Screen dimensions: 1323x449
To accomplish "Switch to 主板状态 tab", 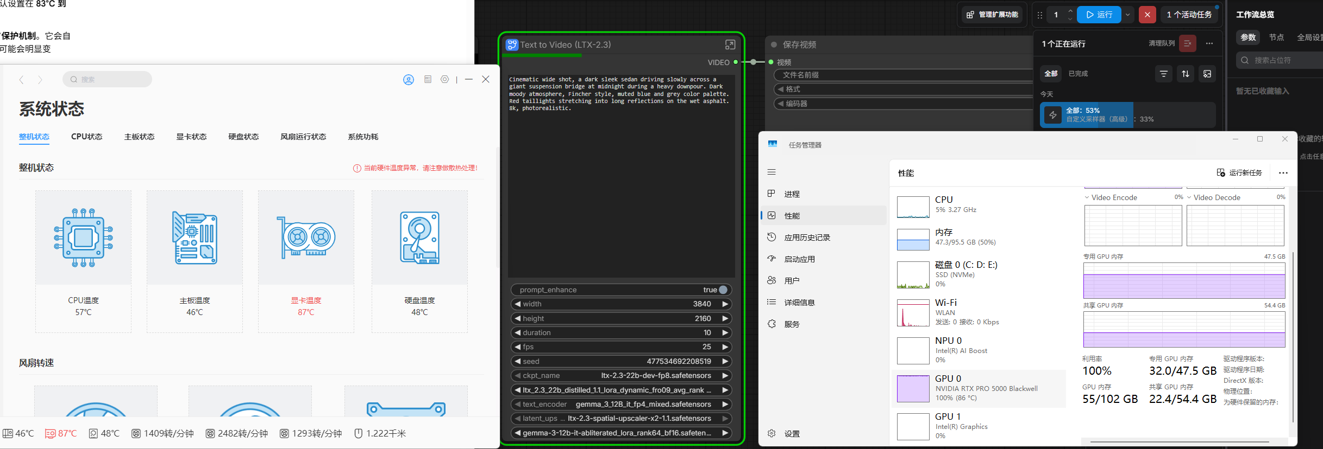I will [x=139, y=137].
